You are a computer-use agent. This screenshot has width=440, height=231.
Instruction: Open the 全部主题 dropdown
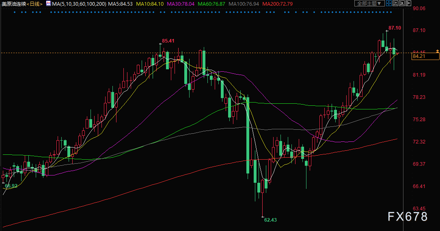pos(369,4)
